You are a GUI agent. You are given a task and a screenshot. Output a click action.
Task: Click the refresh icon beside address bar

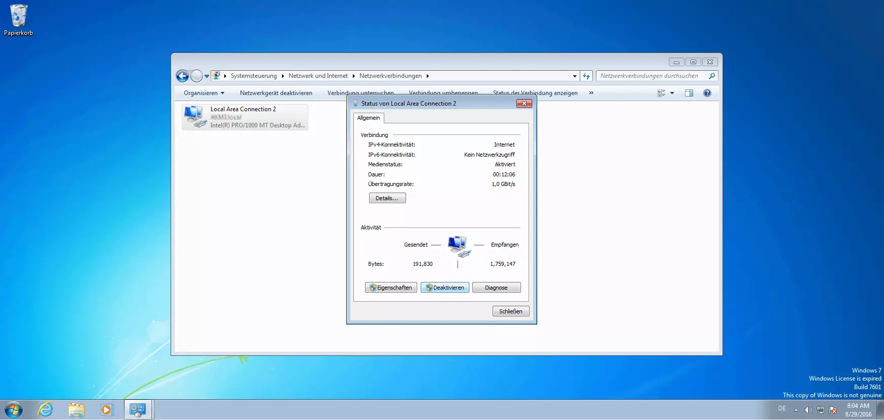(x=586, y=76)
